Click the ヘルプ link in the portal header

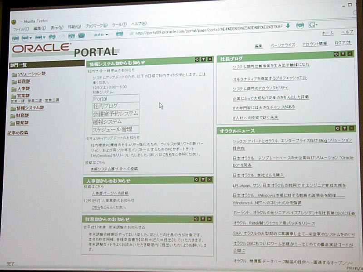click(347, 32)
